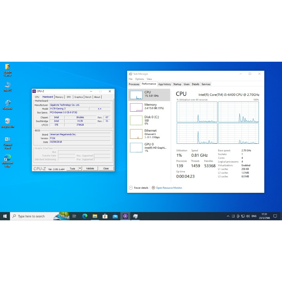Click the Validate button in CPU-Z
The image size is (282, 282).
tap(90, 169)
